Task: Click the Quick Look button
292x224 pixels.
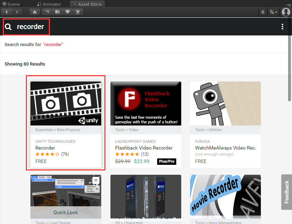Action: [x=66, y=212]
